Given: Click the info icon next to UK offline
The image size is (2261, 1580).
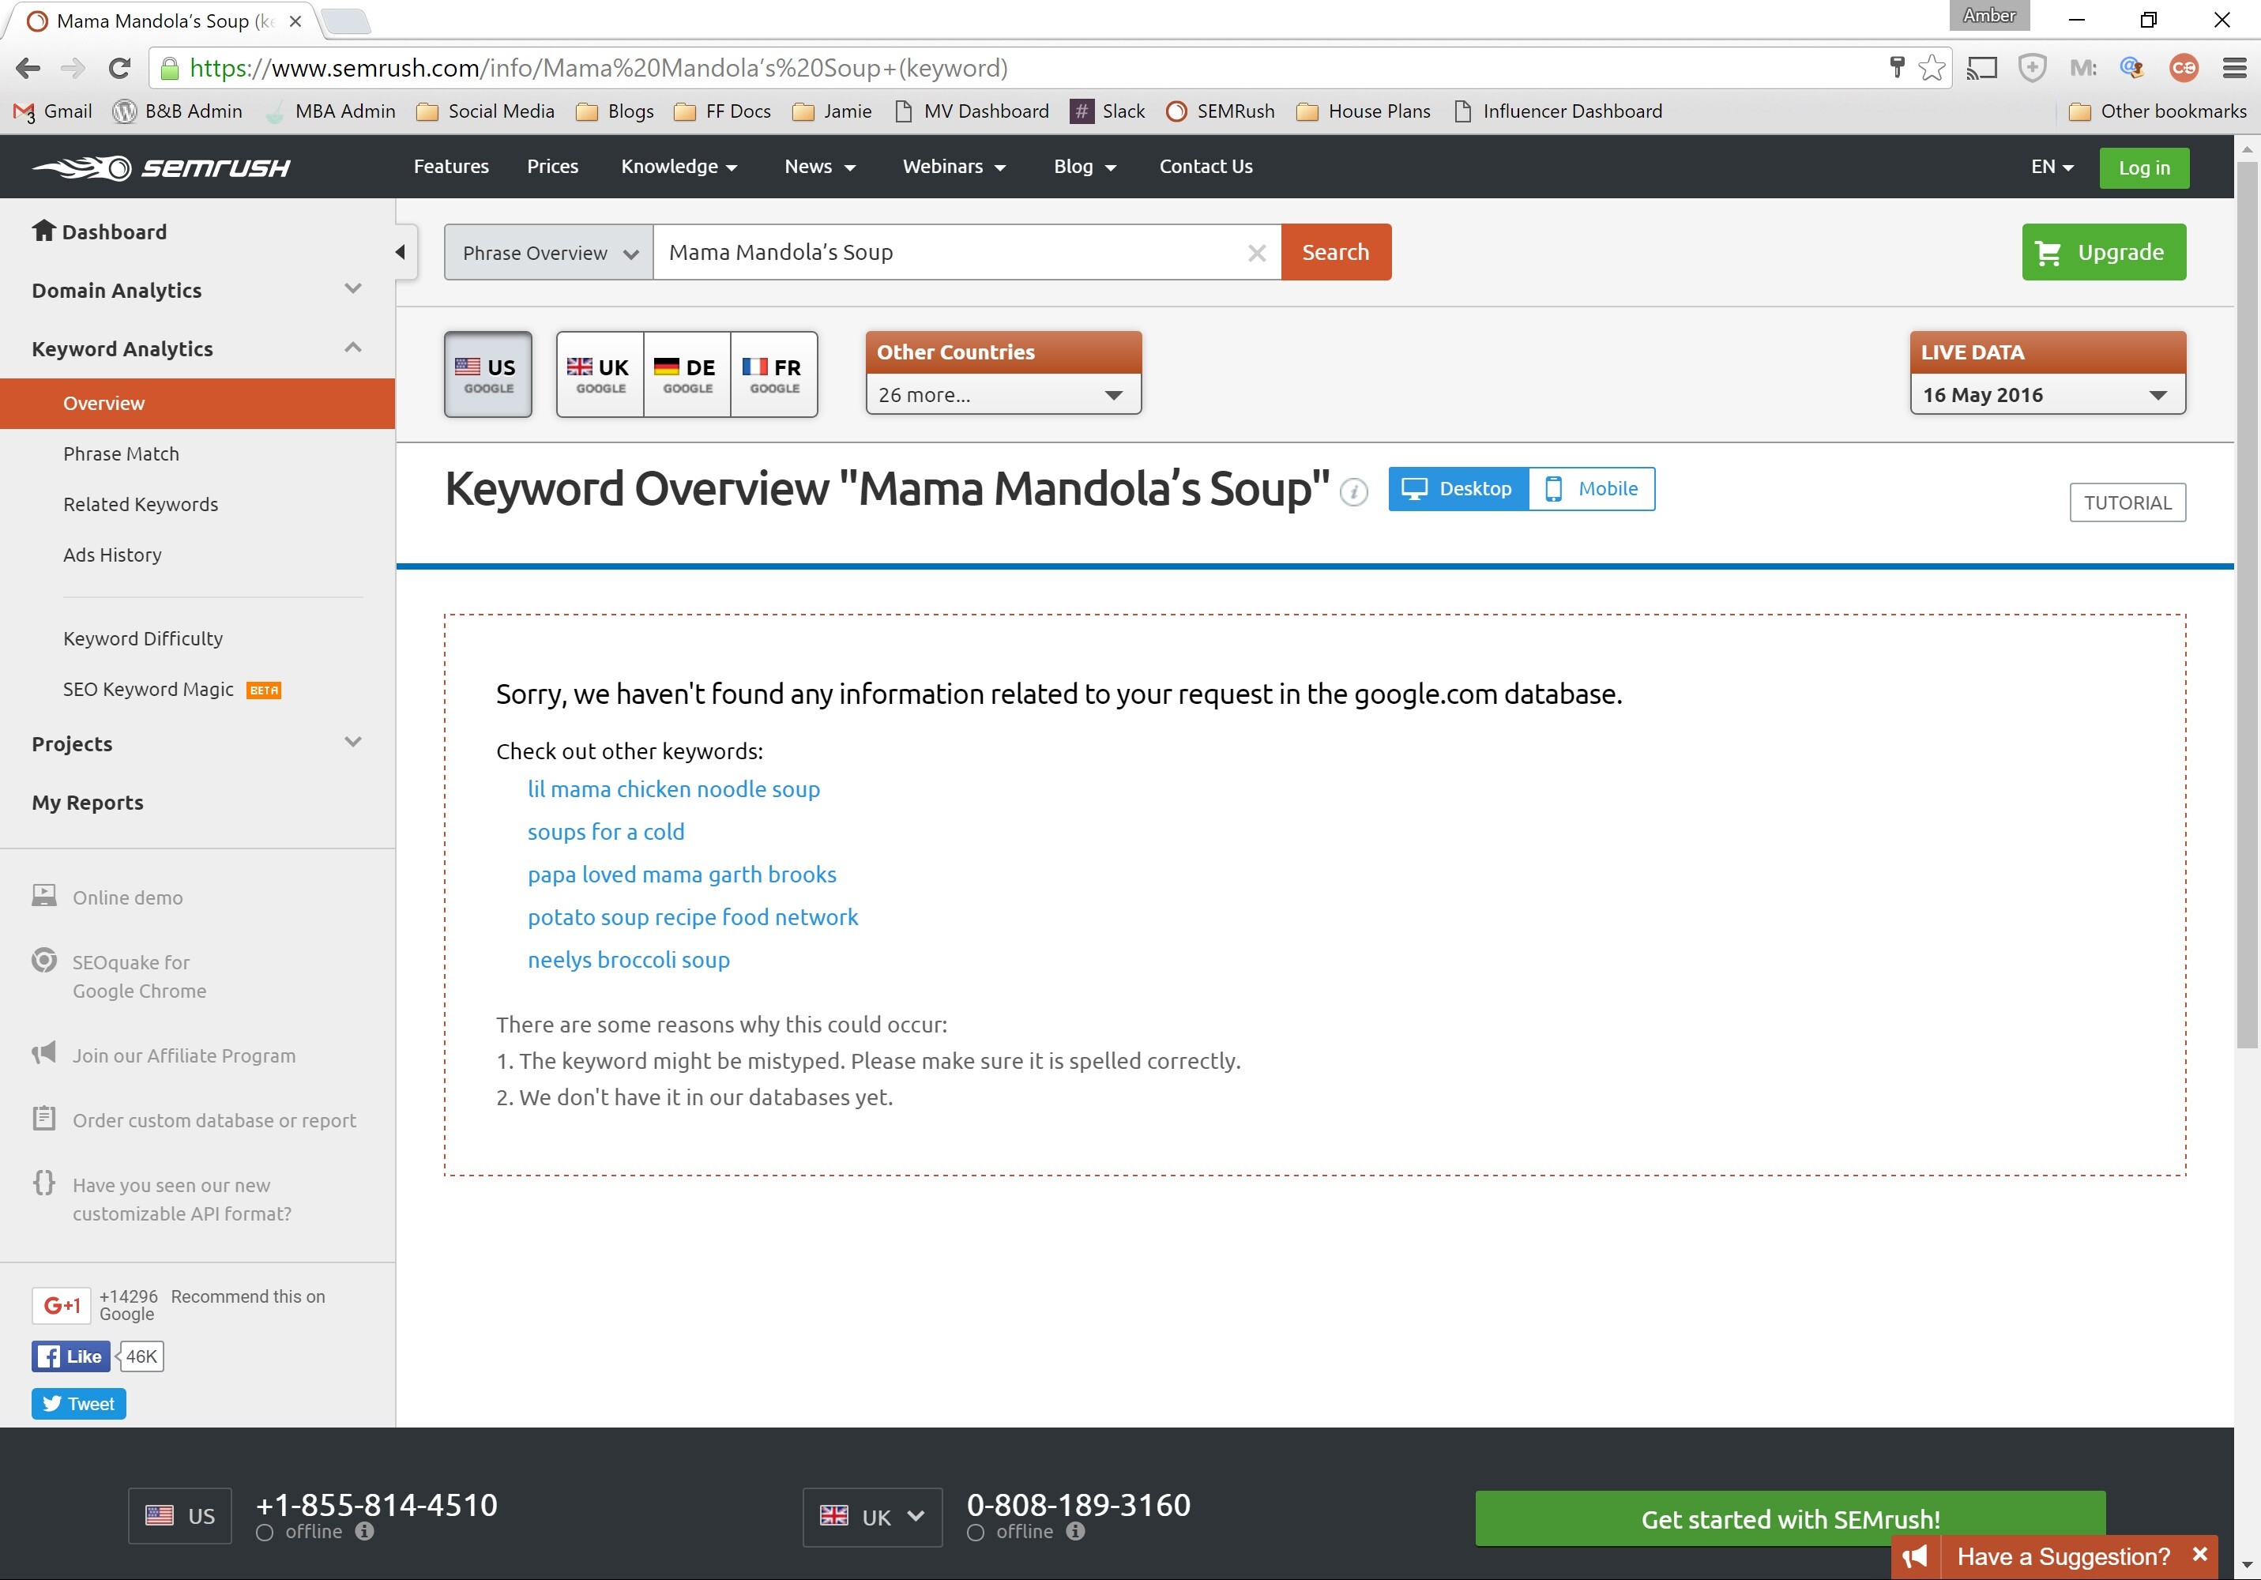Looking at the screenshot, I should (x=1075, y=1532).
